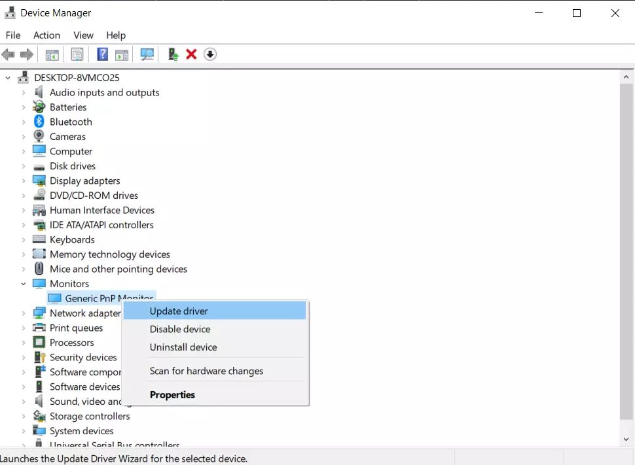Click the Bluetooth category icon
635x465 pixels.
pos(39,122)
